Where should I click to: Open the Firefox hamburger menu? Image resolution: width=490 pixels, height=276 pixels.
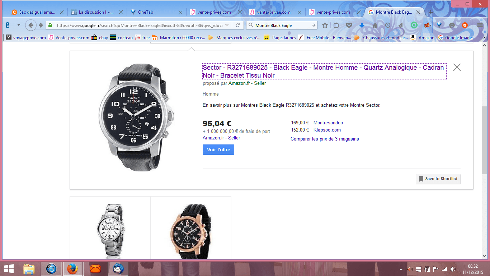[480, 25]
